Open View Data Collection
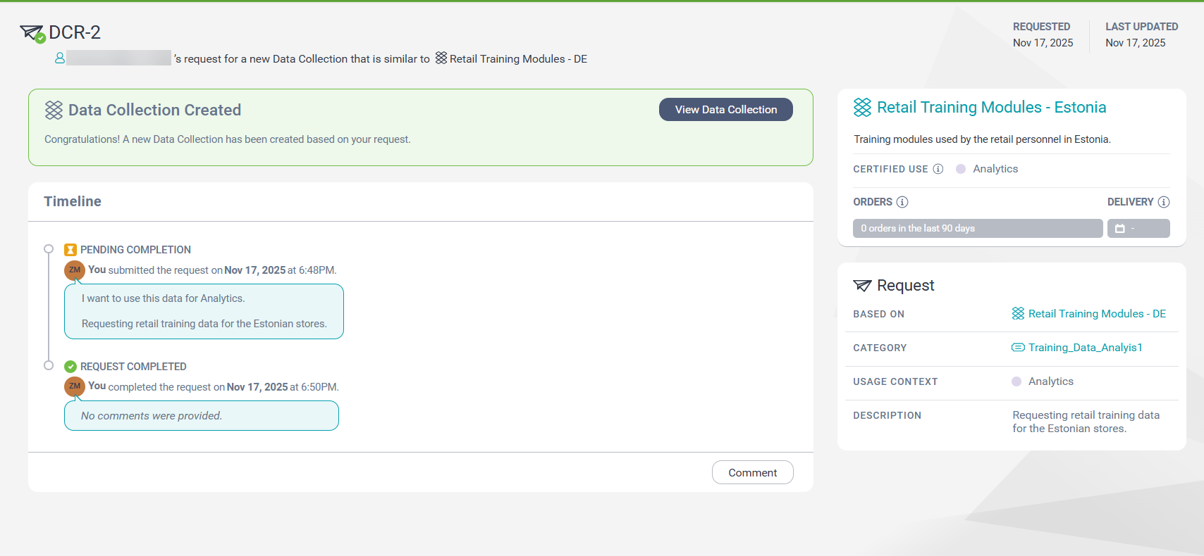 [726, 110]
